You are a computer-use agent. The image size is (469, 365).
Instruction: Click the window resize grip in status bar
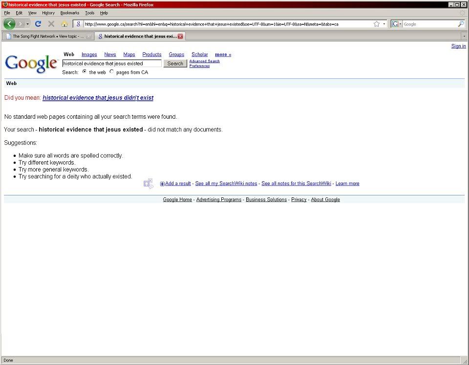(465, 361)
